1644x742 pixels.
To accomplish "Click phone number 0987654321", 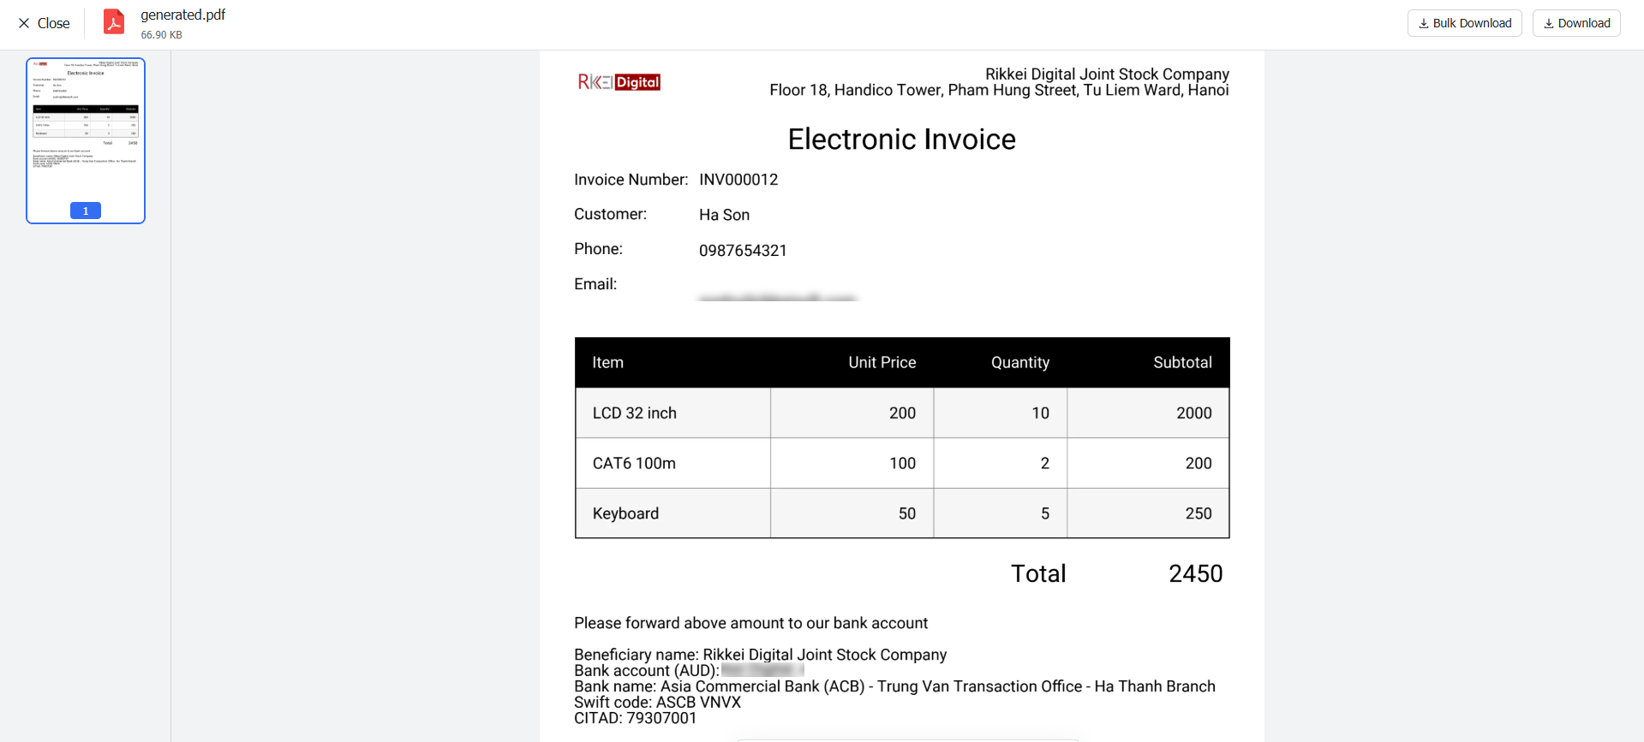I will point(743,251).
